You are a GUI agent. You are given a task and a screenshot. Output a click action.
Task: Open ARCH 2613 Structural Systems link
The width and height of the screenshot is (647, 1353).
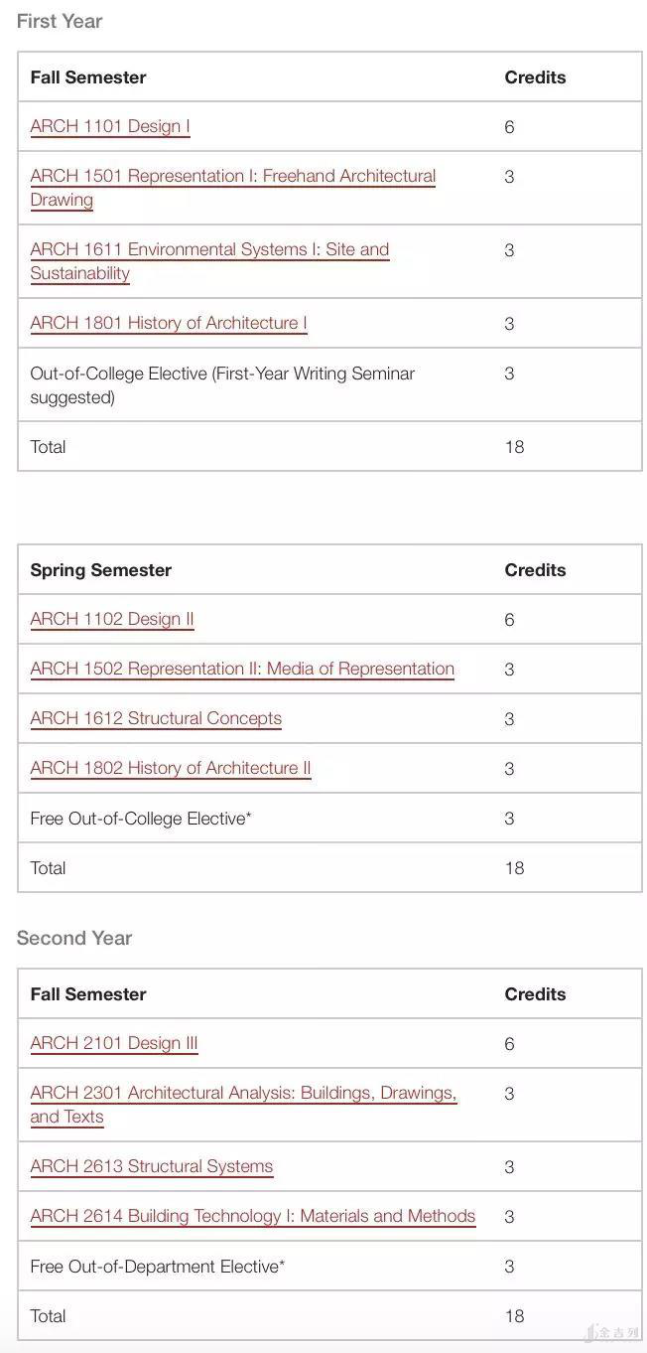(151, 1166)
